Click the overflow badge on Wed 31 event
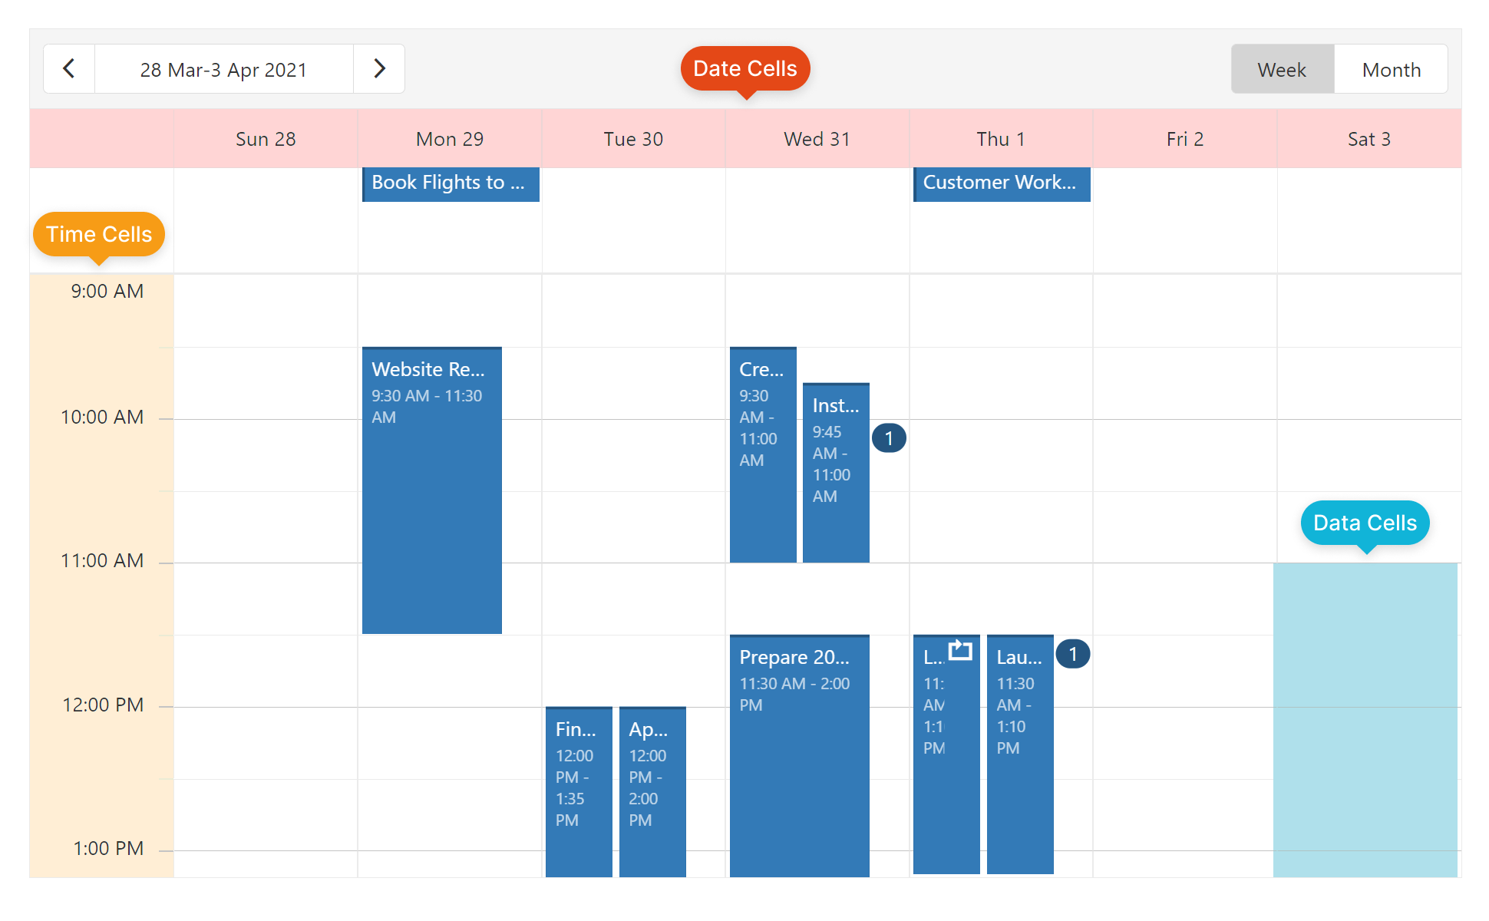The image size is (1489, 921). tap(887, 437)
